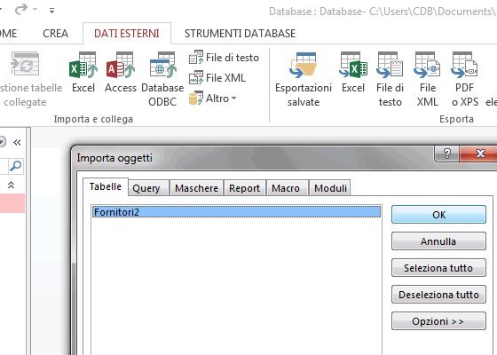Switch to the Tabelle tab
The width and height of the screenshot is (497, 355).
(106, 186)
